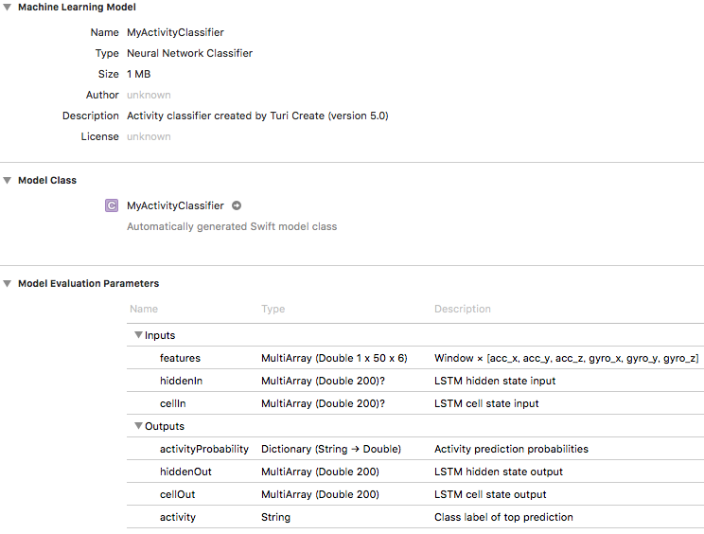Select the cellOut output row
This screenshot has width=704, height=534.
(415, 494)
